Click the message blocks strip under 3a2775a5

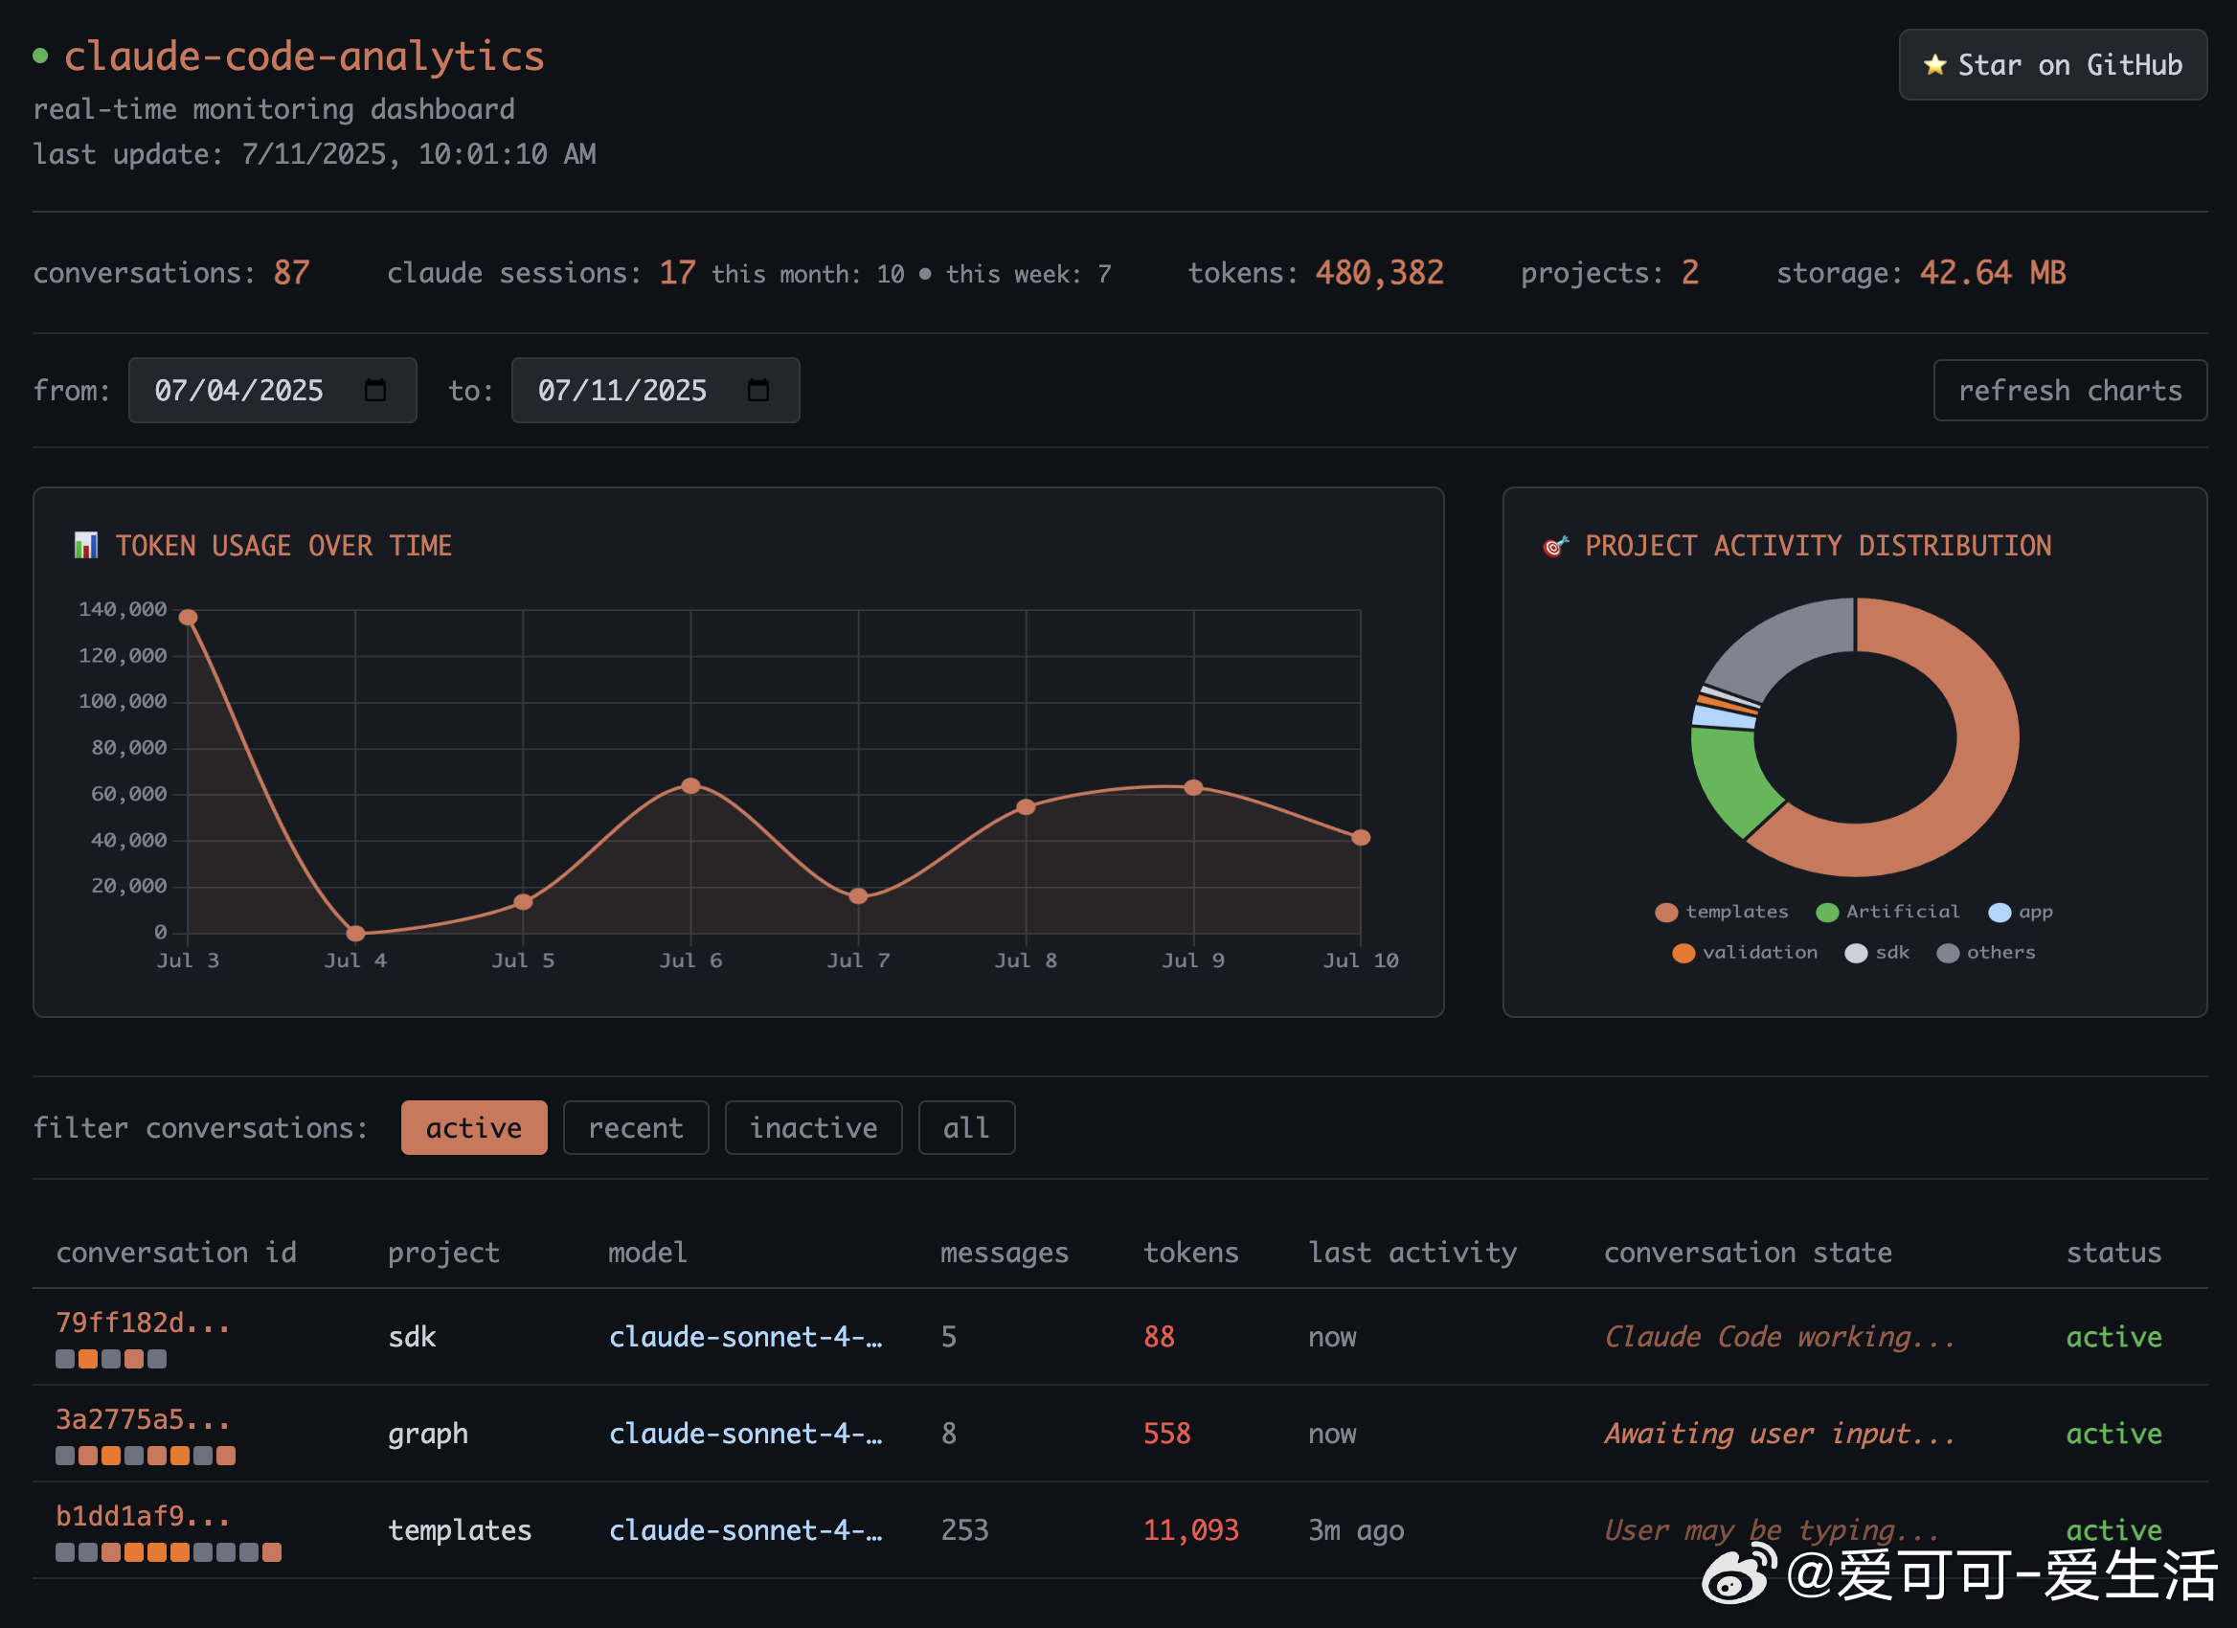click(145, 1456)
